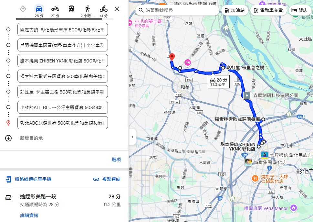Filter by 加油站 gas stations
Image resolution: width=313 pixels, height=222 pixels.
235,10
